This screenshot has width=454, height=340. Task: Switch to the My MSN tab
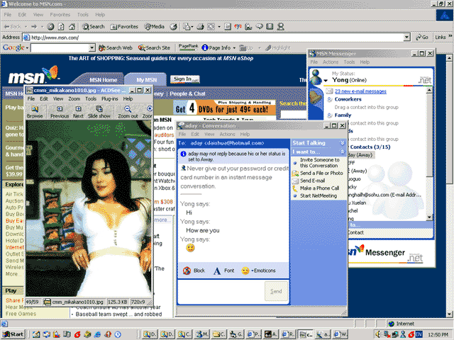pyautogui.click(x=147, y=80)
